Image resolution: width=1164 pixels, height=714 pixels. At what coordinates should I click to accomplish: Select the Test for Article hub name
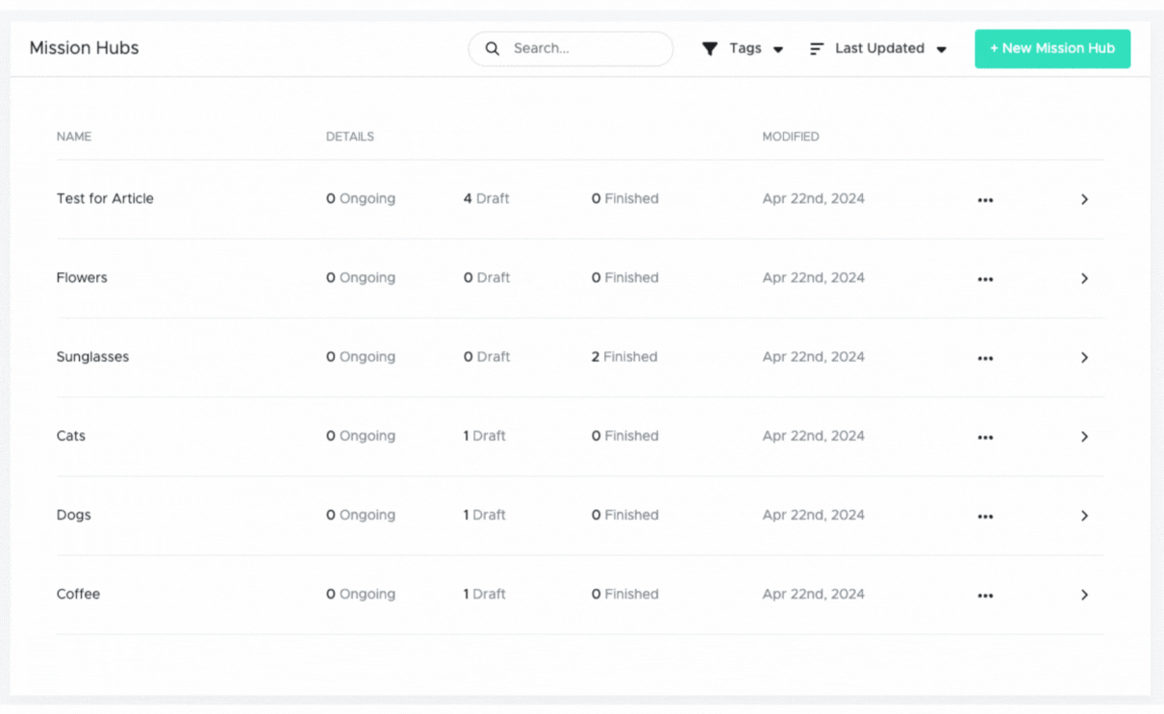[105, 198]
